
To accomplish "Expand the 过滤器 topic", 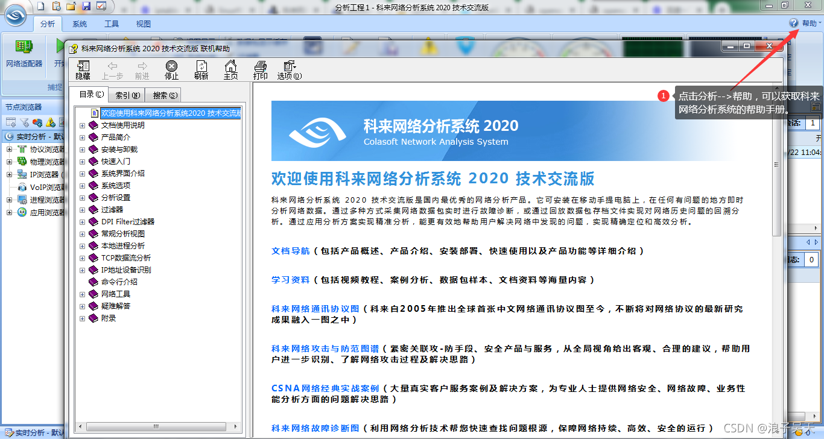I will tap(82, 210).
